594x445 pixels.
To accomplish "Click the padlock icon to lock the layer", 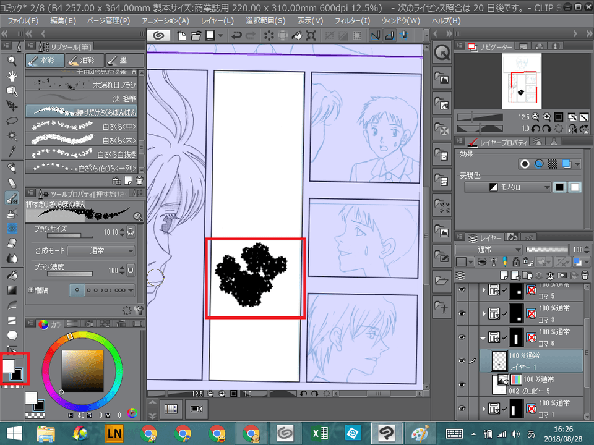I will [x=517, y=261].
